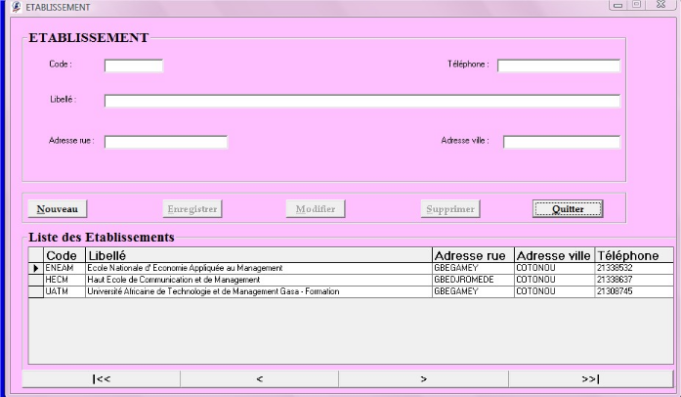Click the row selector beside HECM

36,280
